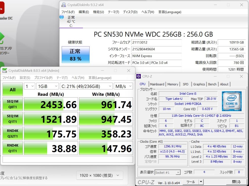Viewport: 249px width, 186px height.
Task: Run all benchmarks with the All button
Action: pos(13,89)
